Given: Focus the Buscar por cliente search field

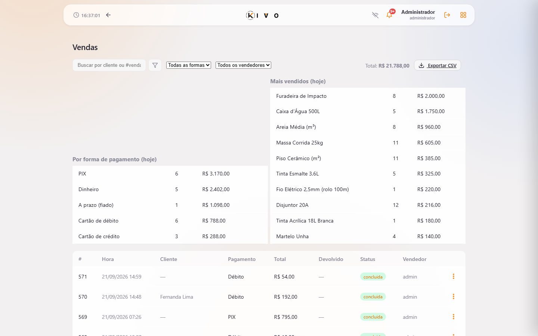Looking at the screenshot, I should pos(109,65).
